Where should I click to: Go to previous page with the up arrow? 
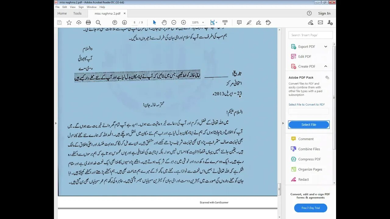coord(115,23)
